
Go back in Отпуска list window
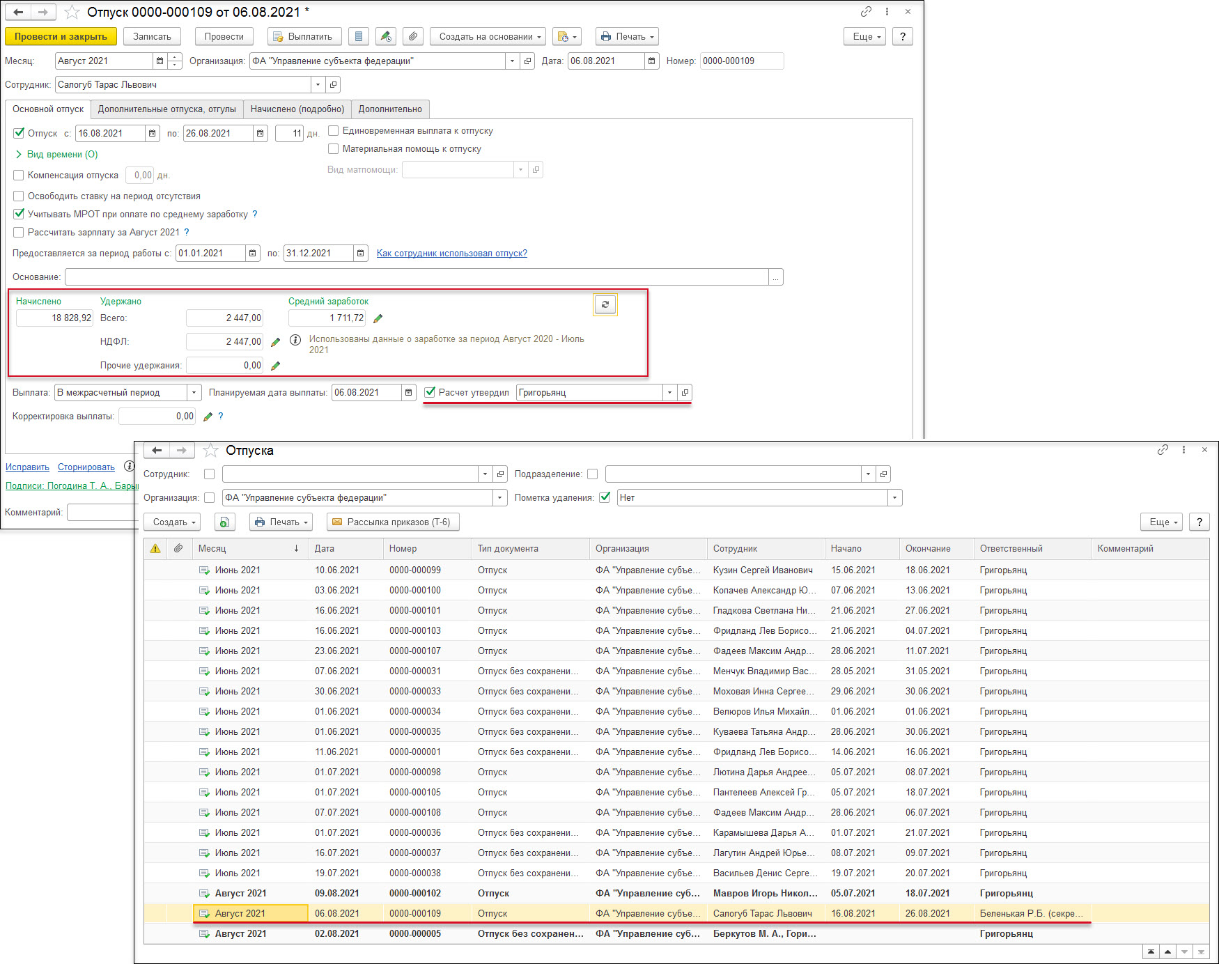(x=157, y=451)
